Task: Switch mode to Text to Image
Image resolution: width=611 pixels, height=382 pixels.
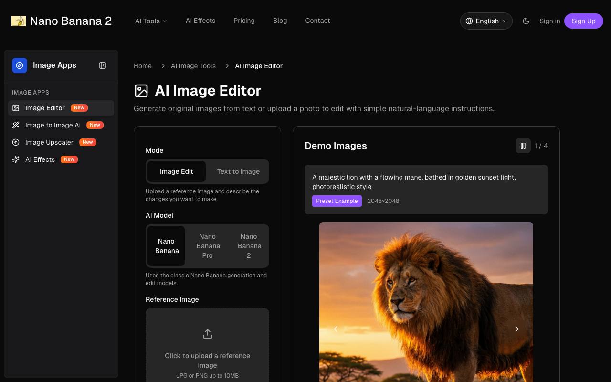Action: tap(238, 171)
